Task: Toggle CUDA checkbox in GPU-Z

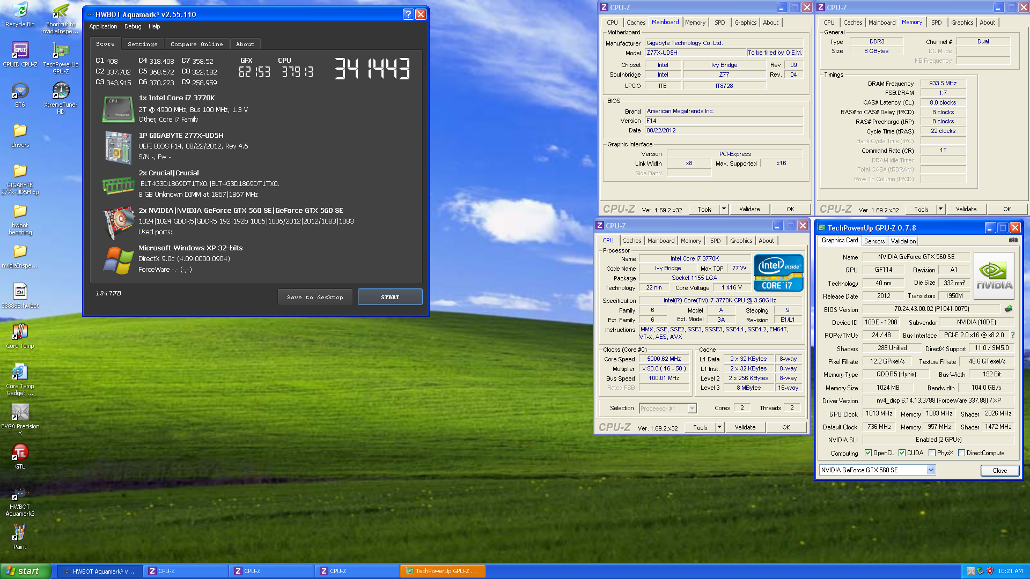Action: coord(902,453)
